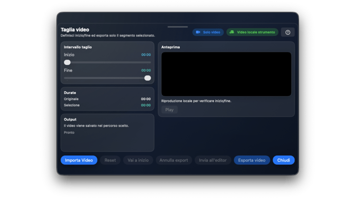The width and height of the screenshot is (355, 199).
Task: Click Annulla export button
Action: click(174, 160)
